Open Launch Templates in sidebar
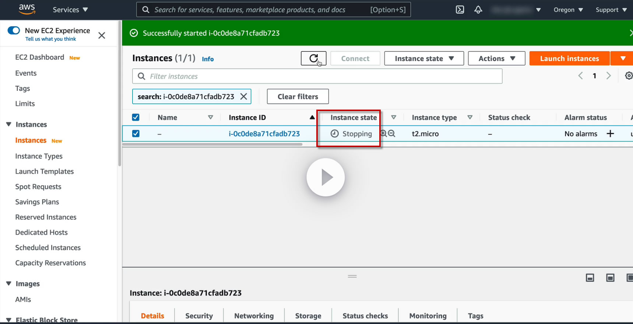Screen dimensions: 633x324 coord(44,171)
